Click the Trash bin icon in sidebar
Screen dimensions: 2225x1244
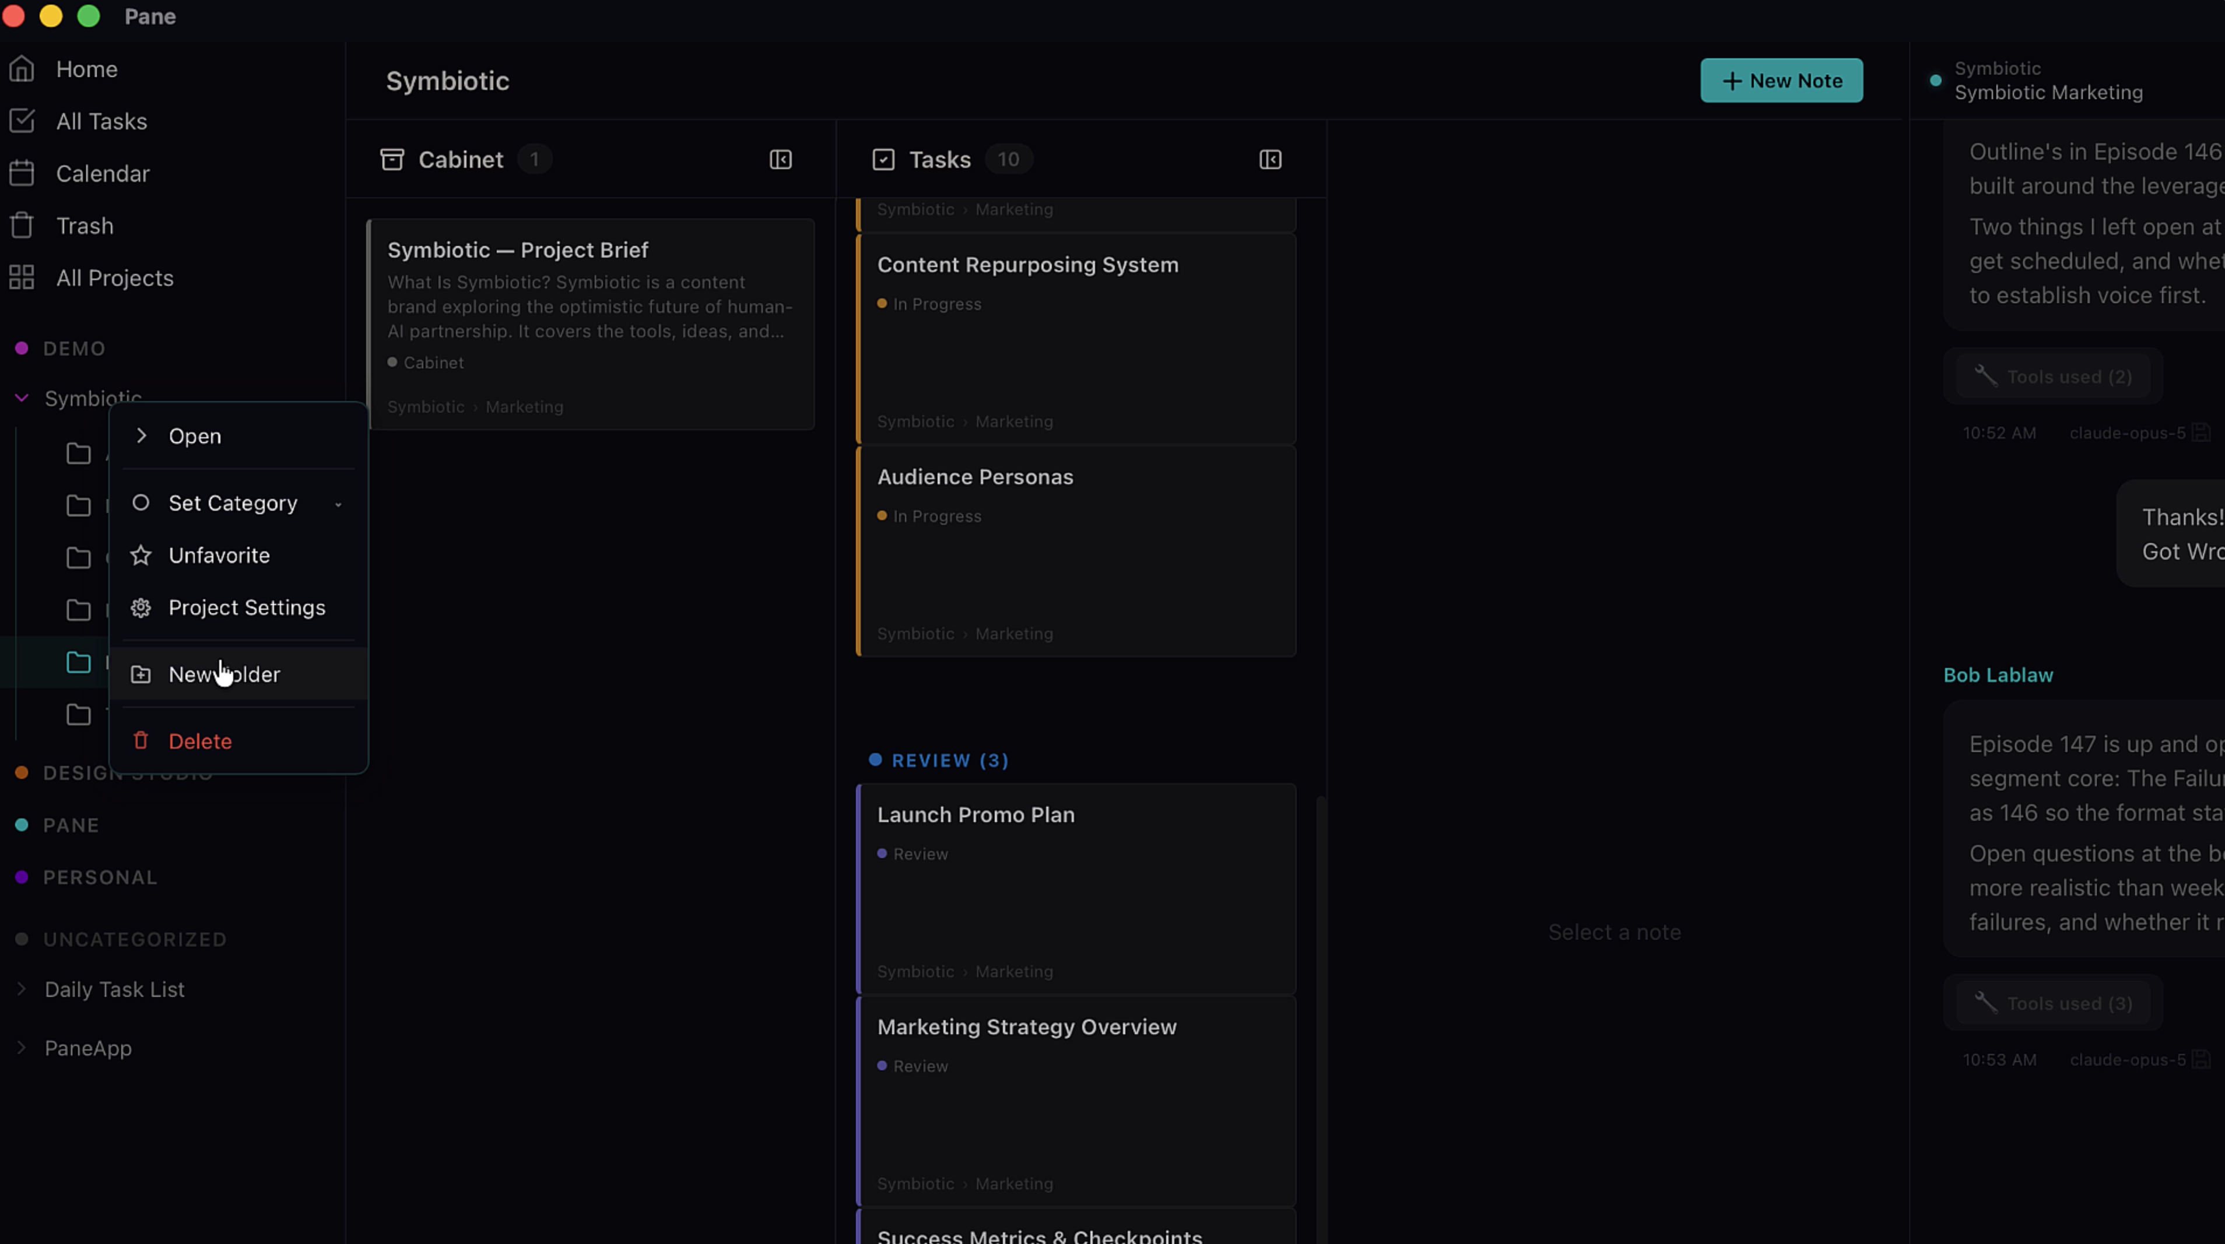coord(22,226)
